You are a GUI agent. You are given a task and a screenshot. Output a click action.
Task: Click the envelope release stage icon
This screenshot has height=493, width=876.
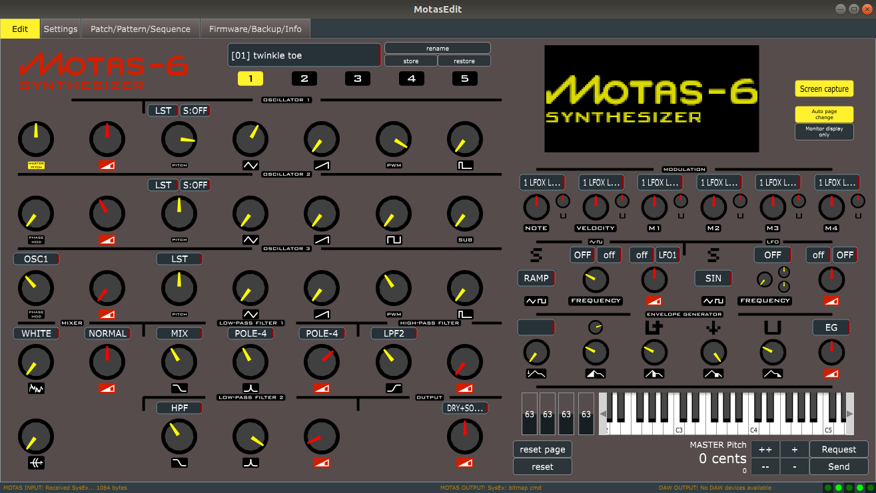[773, 374]
